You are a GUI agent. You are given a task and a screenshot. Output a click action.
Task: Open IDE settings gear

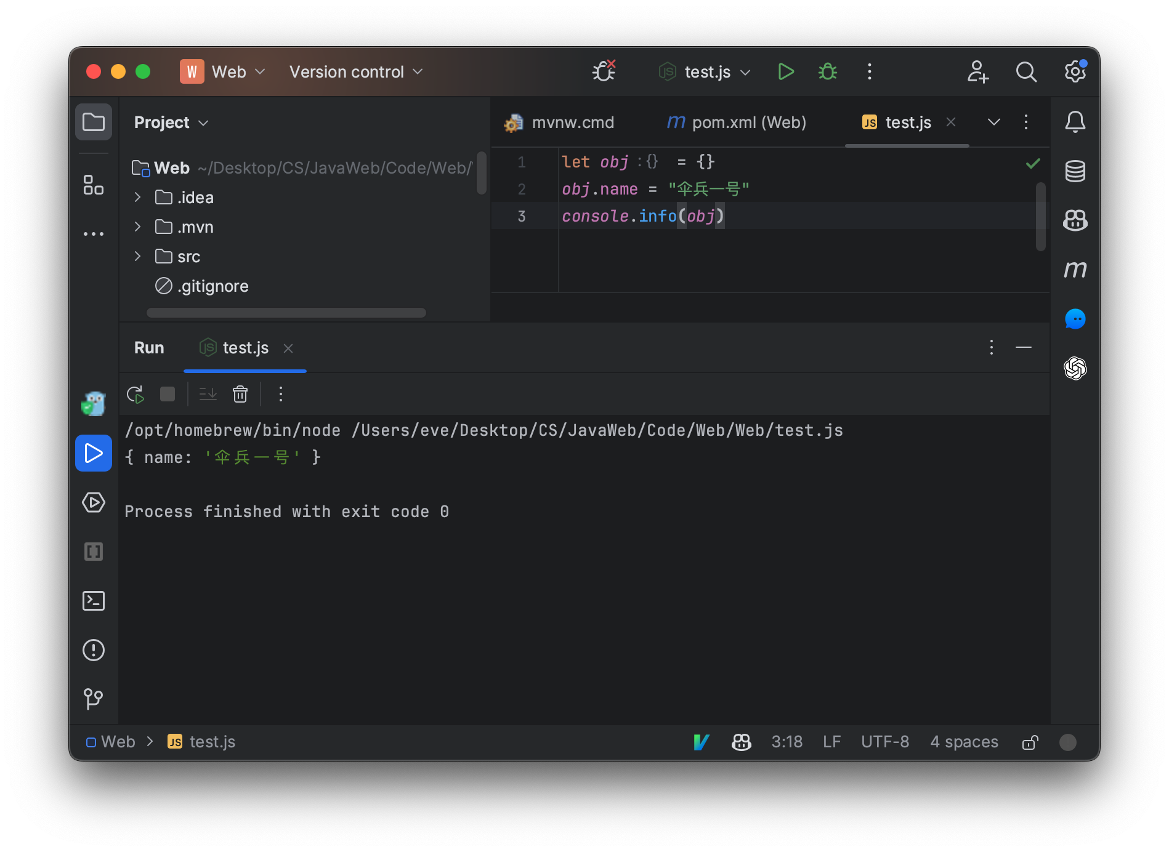(x=1075, y=71)
